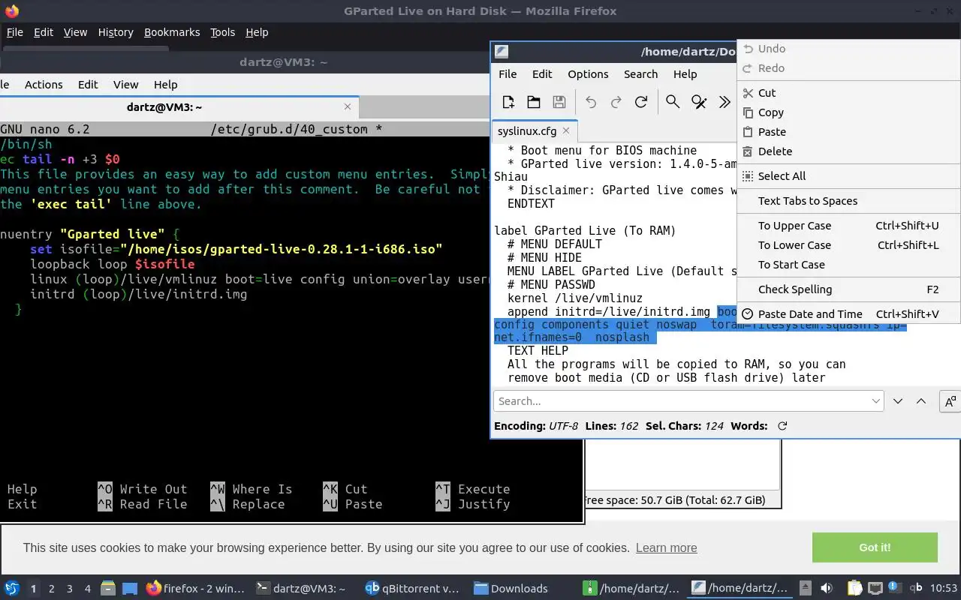961x600 pixels.
Task: Choose Copy from the context menu
Action: (848, 112)
